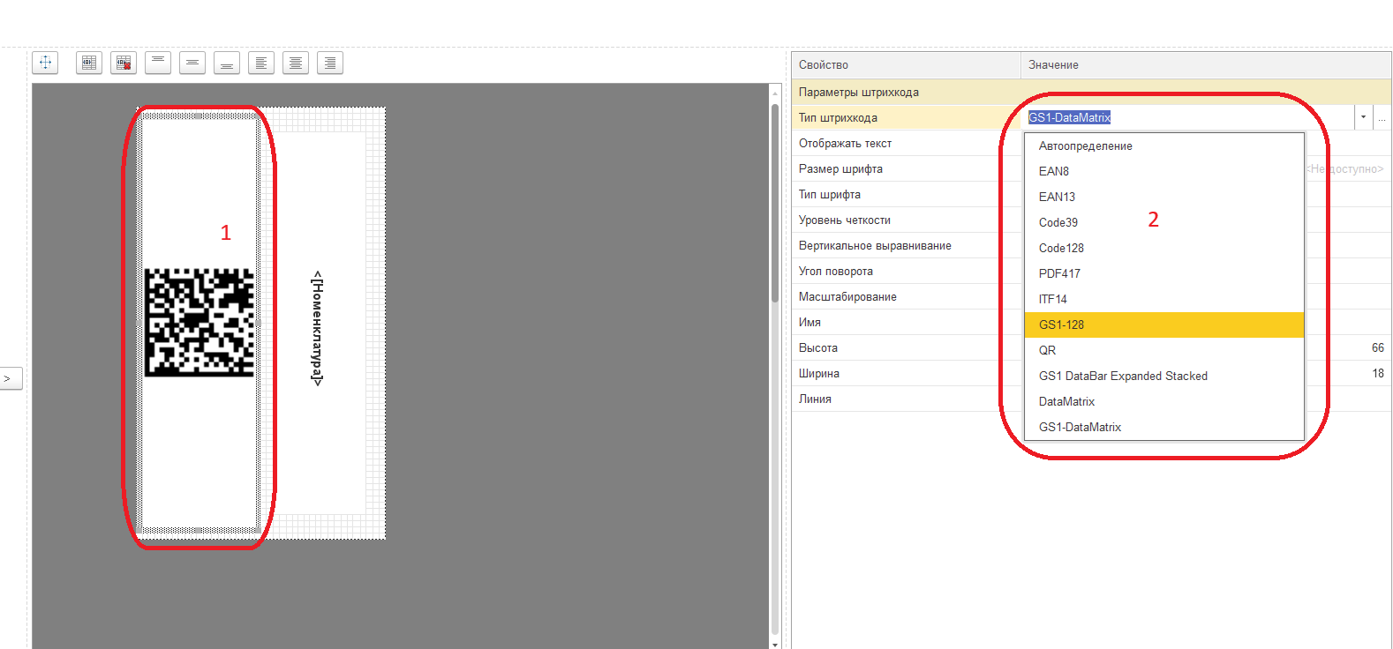The height and width of the screenshot is (649, 1393).
Task: Click the scroll down arrow of the label editor
Action: click(x=775, y=645)
